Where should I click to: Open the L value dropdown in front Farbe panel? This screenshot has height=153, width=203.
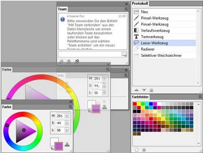67,130
